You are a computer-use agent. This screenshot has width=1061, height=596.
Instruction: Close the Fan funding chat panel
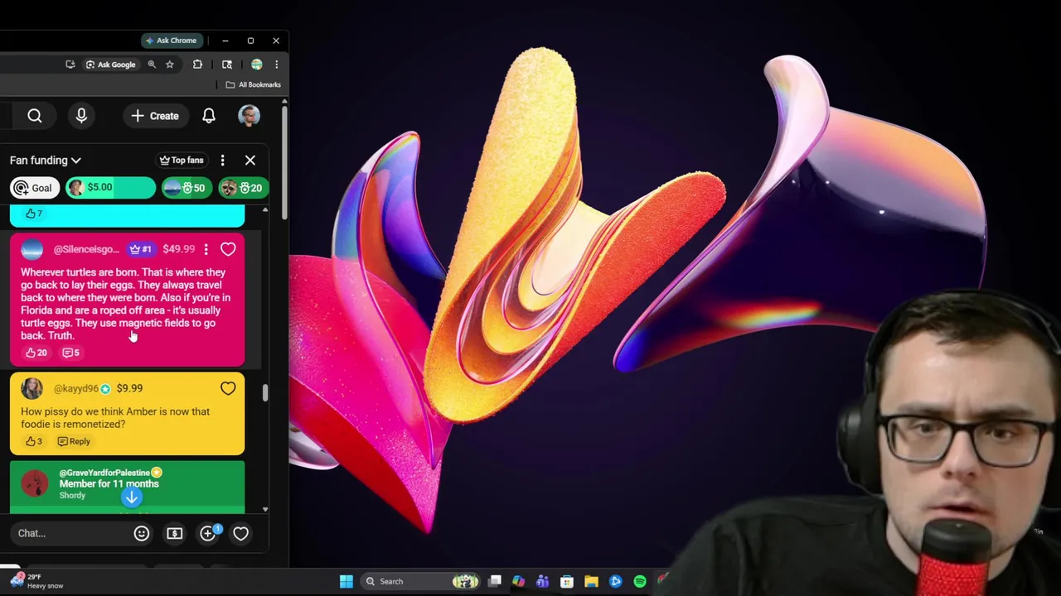250,160
